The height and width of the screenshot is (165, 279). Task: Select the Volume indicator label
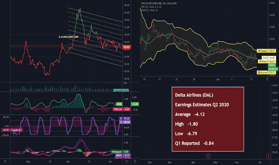pyautogui.click(x=121, y=91)
